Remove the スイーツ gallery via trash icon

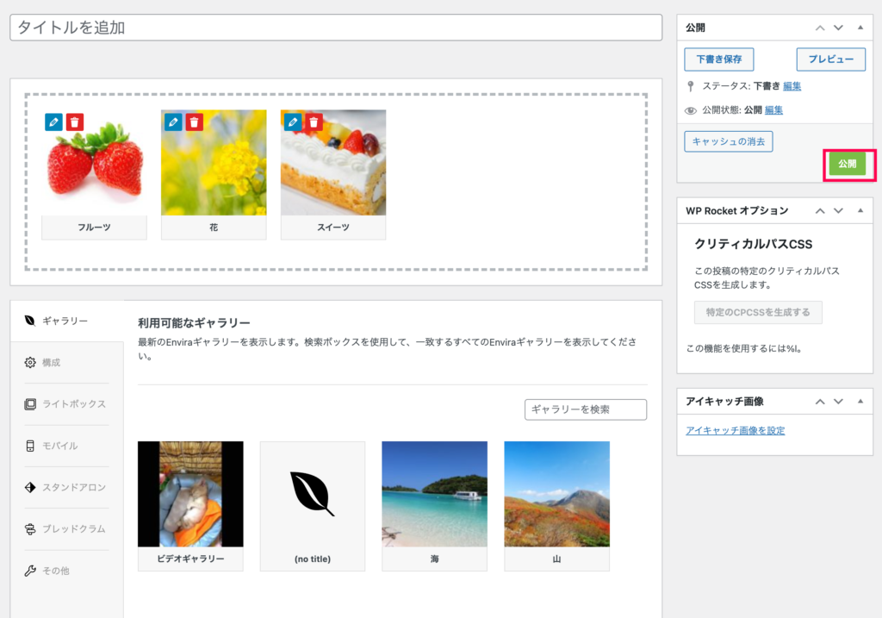(x=314, y=122)
